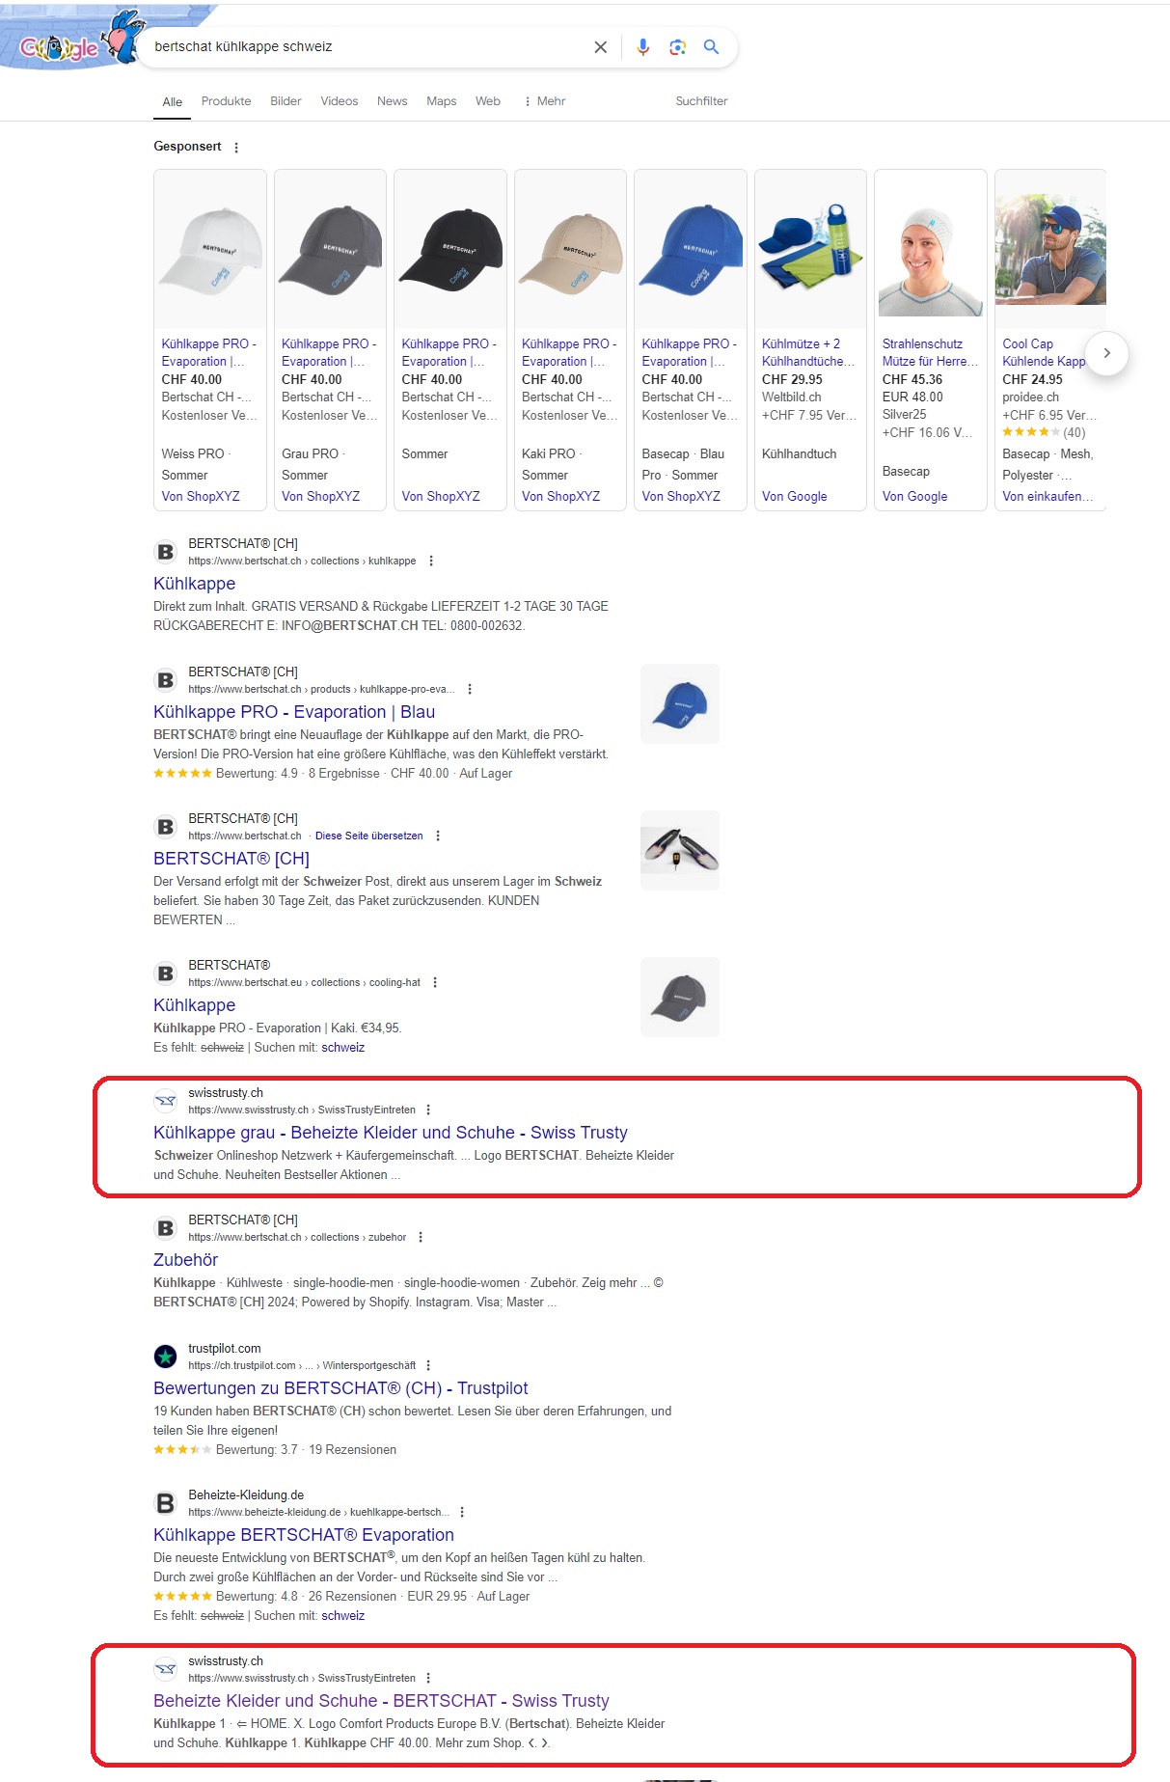Open more options for beheizte-kleidung.de result
Image resolution: width=1170 pixels, height=1782 pixels.
[462, 1513]
